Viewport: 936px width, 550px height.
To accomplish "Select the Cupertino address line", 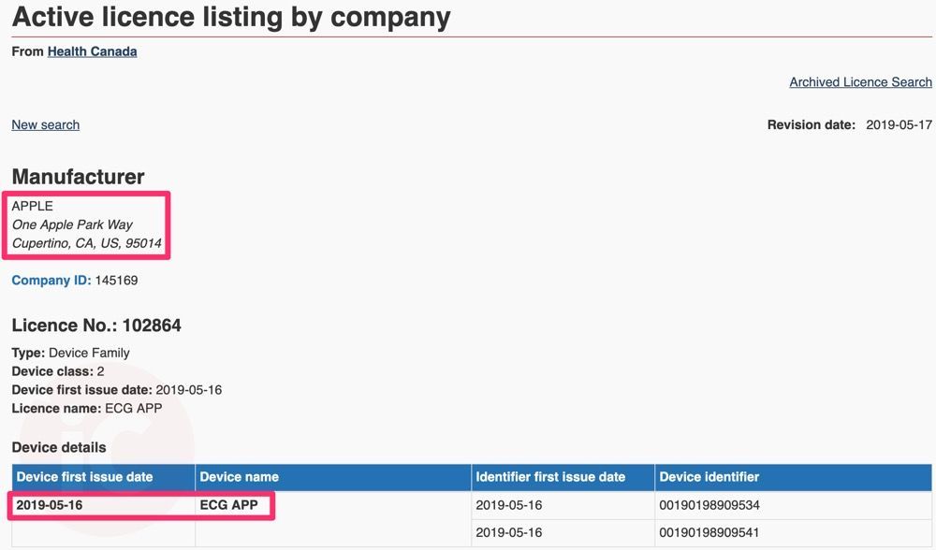I will [x=86, y=244].
